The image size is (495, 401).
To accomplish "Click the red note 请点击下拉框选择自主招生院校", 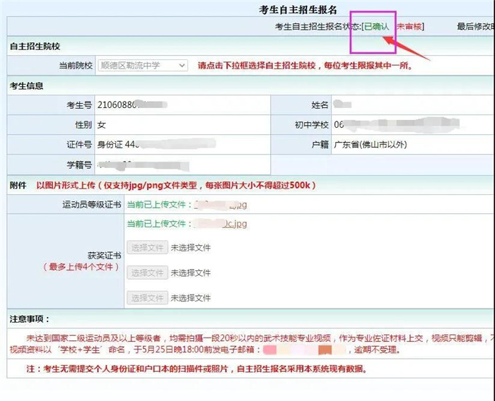I will coord(305,66).
